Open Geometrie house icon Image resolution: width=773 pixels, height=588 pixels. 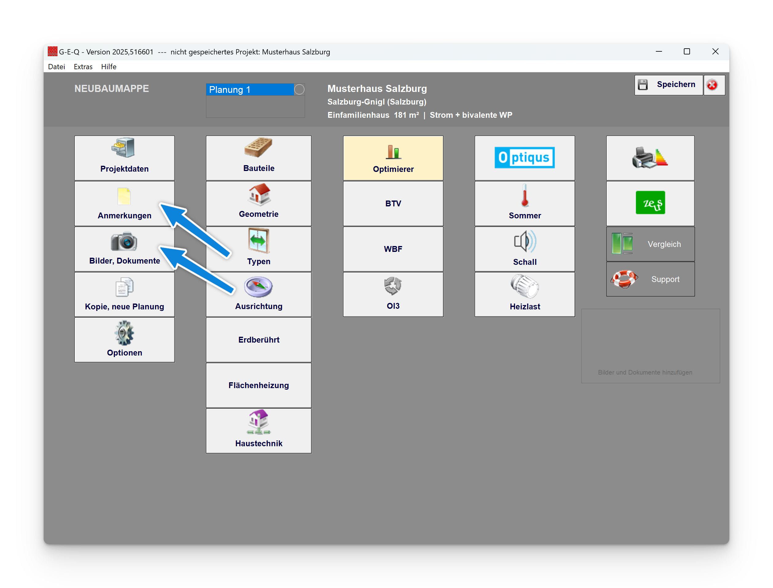259,194
